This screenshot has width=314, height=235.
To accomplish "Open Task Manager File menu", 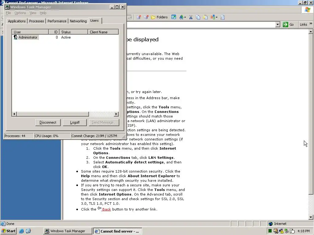I will tap(8, 13).
